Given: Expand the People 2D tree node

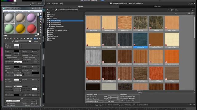Looking at the screenshot, I should (46, 28).
